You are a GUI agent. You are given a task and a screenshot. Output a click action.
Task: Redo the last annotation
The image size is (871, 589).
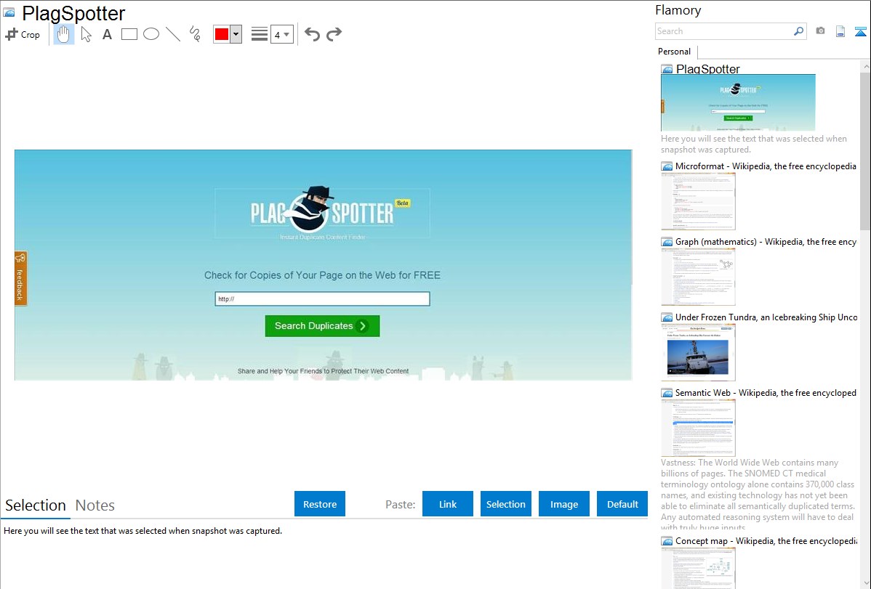point(334,34)
